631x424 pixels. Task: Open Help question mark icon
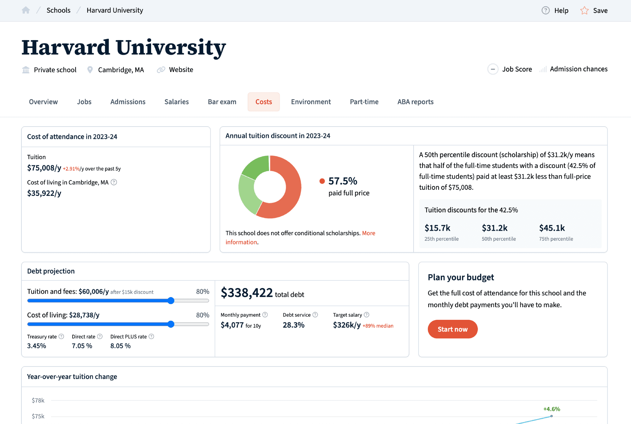pos(545,10)
